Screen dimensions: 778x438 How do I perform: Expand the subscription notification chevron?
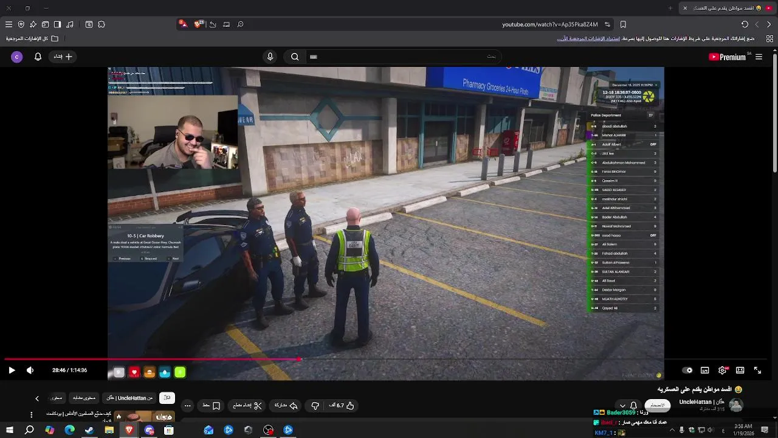click(622, 406)
